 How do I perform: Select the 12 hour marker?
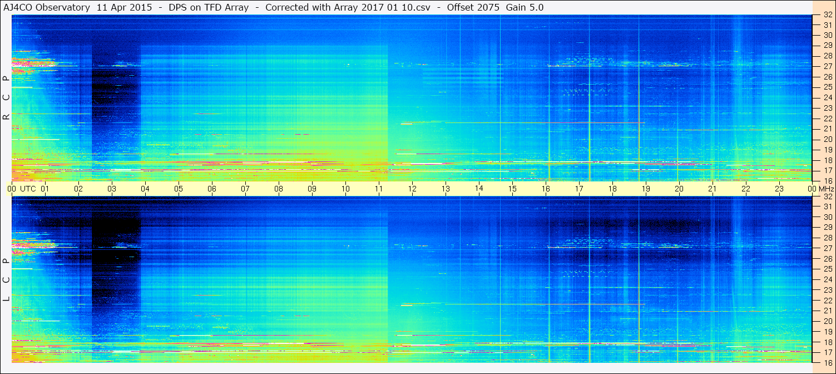coord(412,189)
